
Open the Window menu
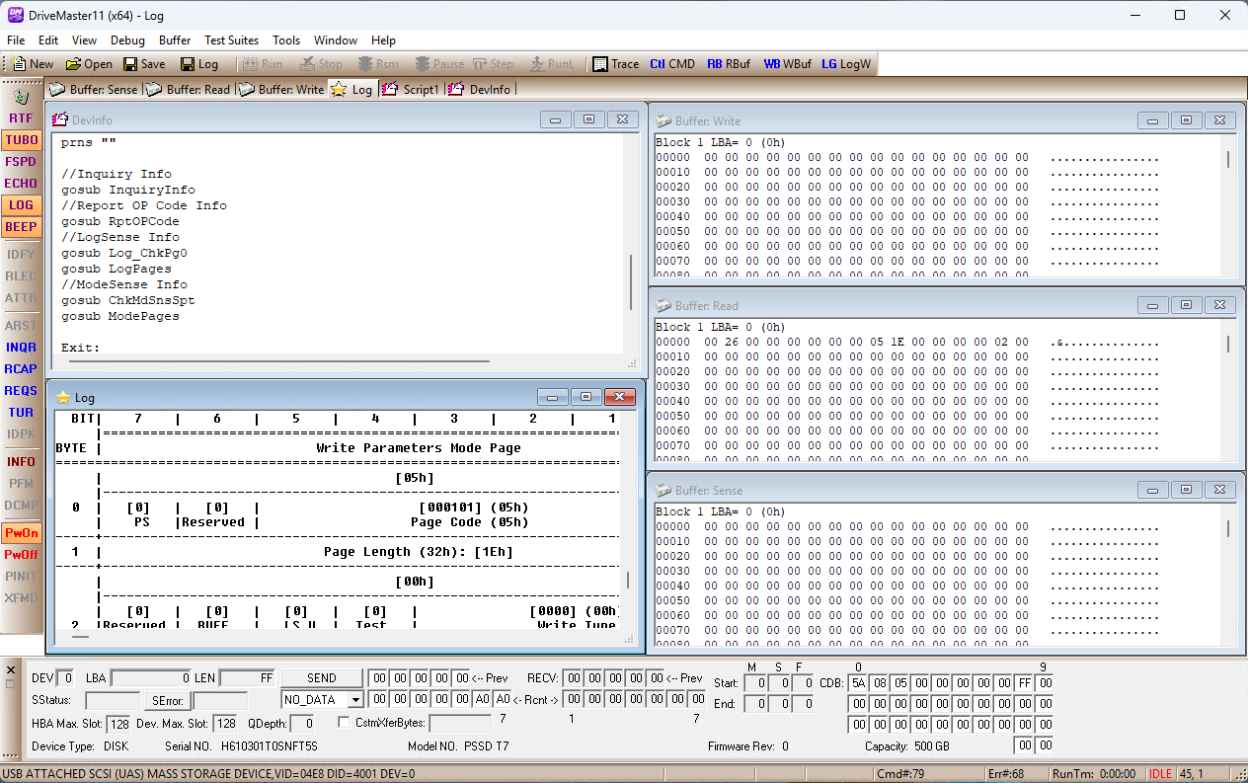point(336,39)
